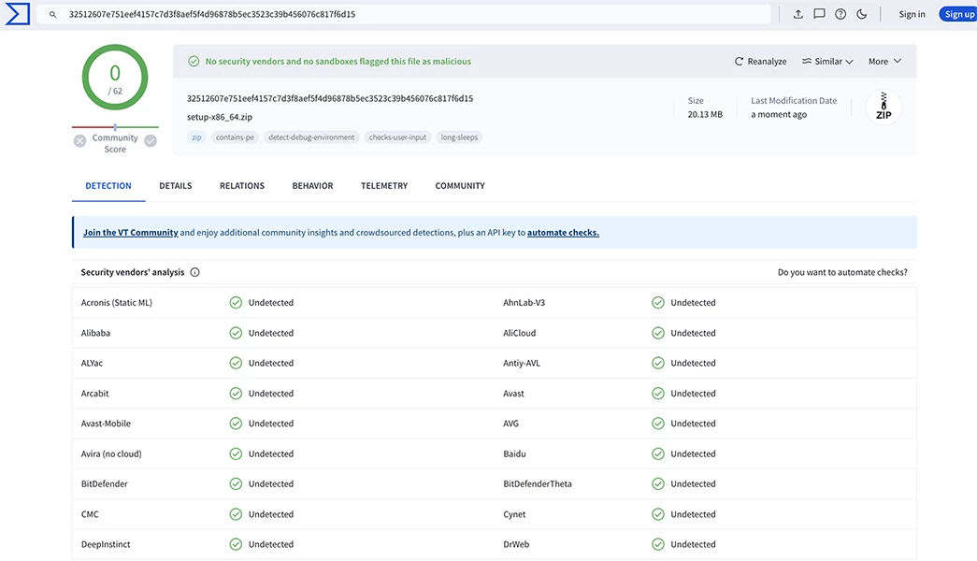Open the COMMUNITY tab

click(460, 186)
